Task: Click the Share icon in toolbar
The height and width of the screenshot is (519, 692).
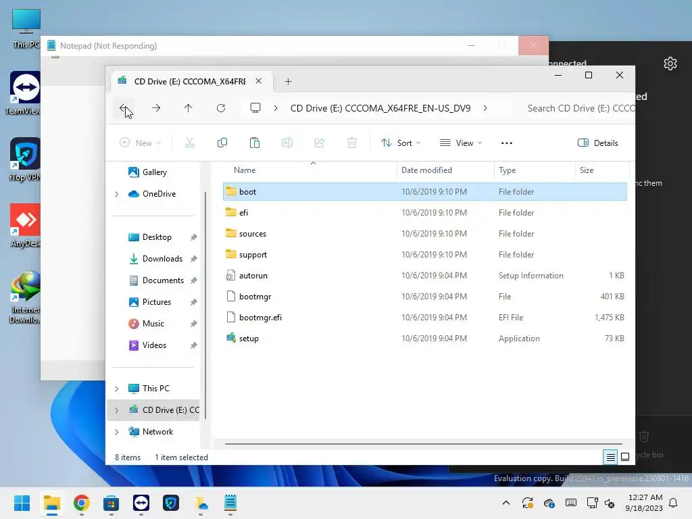Action: tap(320, 143)
